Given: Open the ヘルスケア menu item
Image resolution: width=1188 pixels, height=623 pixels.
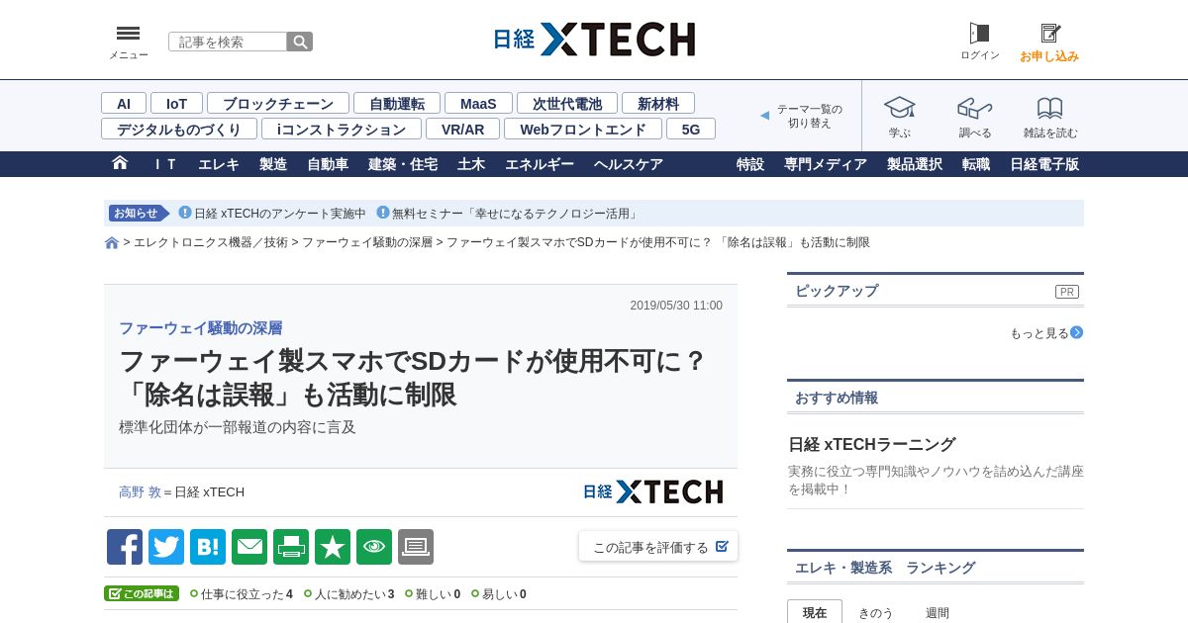Looking at the screenshot, I should coord(629,164).
